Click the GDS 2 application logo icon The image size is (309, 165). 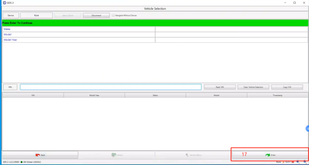tap(4, 3)
